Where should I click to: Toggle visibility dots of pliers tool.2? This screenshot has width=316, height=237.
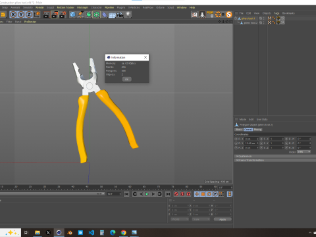point(263,22)
